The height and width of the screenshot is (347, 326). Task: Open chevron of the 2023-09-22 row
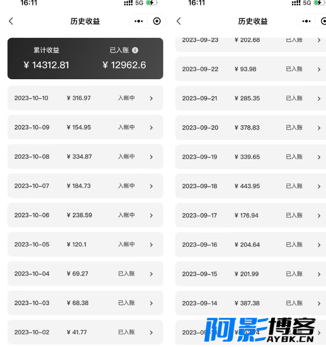coord(319,69)
